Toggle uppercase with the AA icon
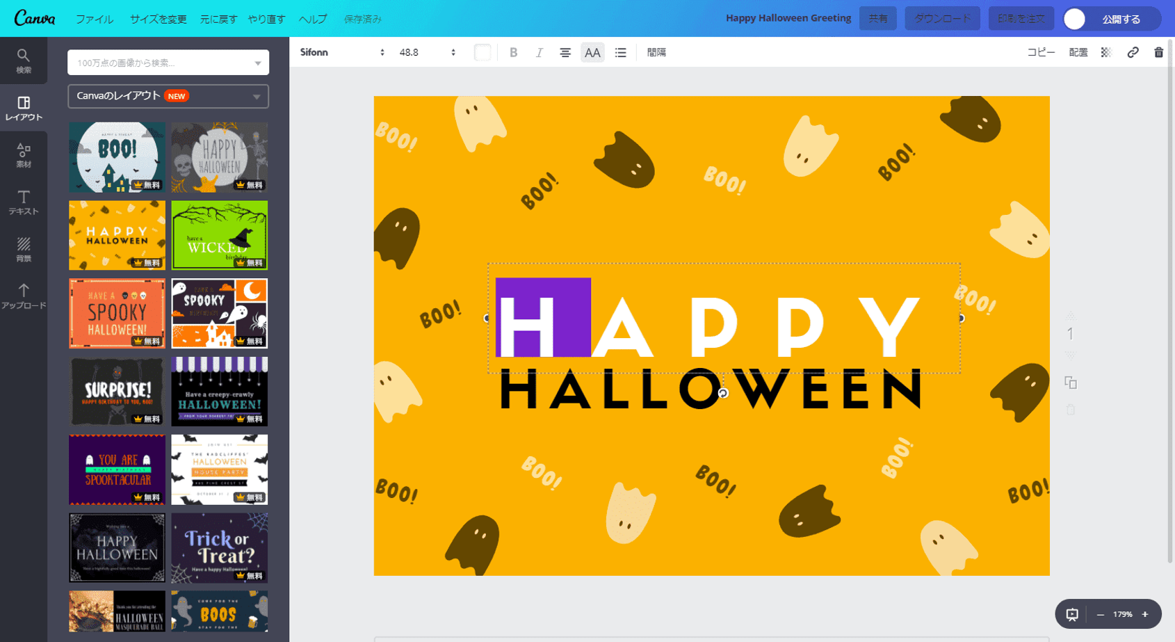The height and width of the screenshot is (642, 1175). 592,52
